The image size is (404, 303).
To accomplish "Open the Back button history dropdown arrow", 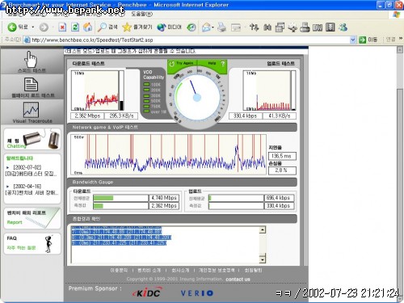I will (x=33, y=27).
